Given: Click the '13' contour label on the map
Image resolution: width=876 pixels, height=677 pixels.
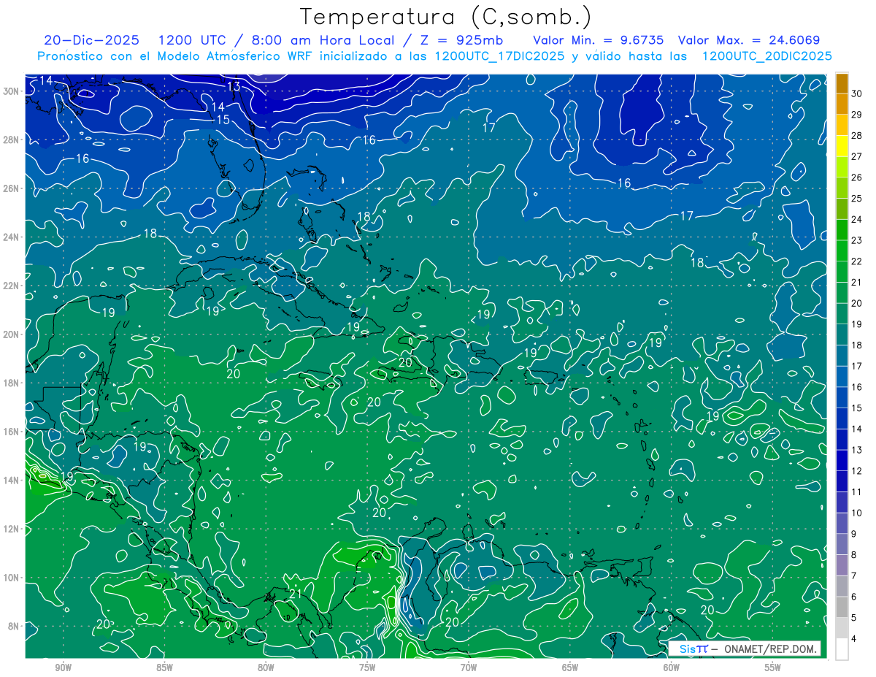Looking at the screenshot, I should coord(234,86).
